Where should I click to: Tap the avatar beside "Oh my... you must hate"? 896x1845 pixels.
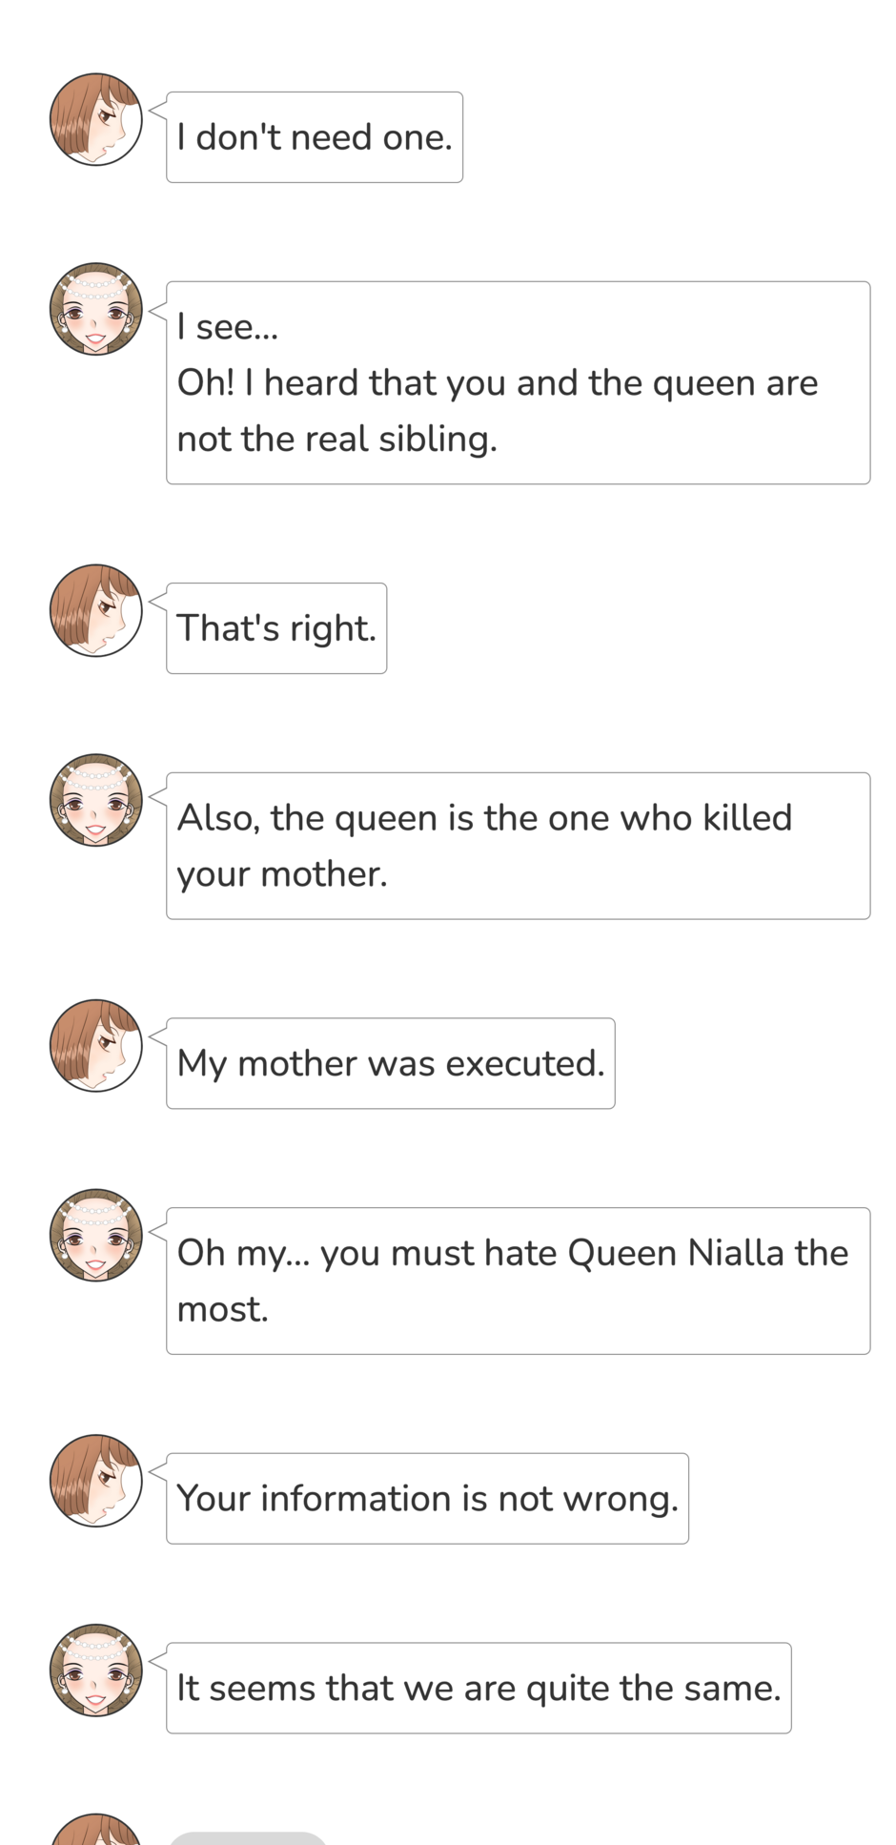[95, 1235]
